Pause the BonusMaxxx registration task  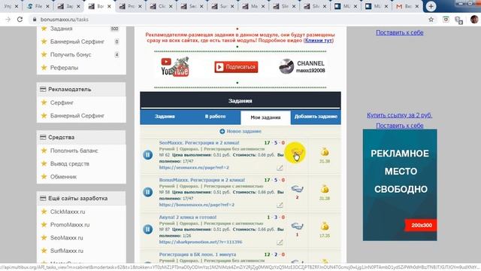148,192
